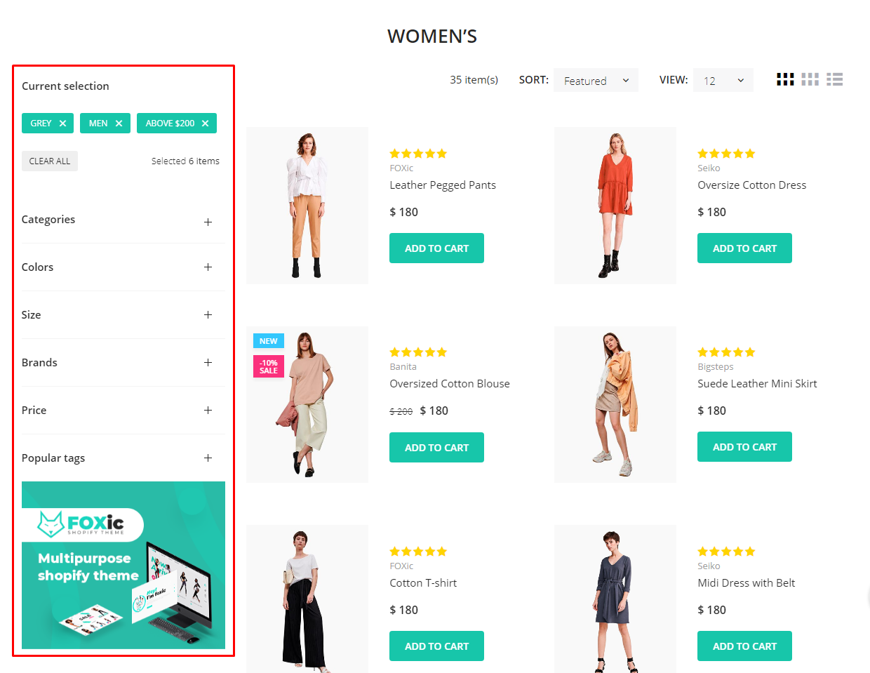Add Leather Pegged Pants to cart
Image resolution: width=870 pixels, height=673 pixels.
pyautogui.click(x=436, y=248)
